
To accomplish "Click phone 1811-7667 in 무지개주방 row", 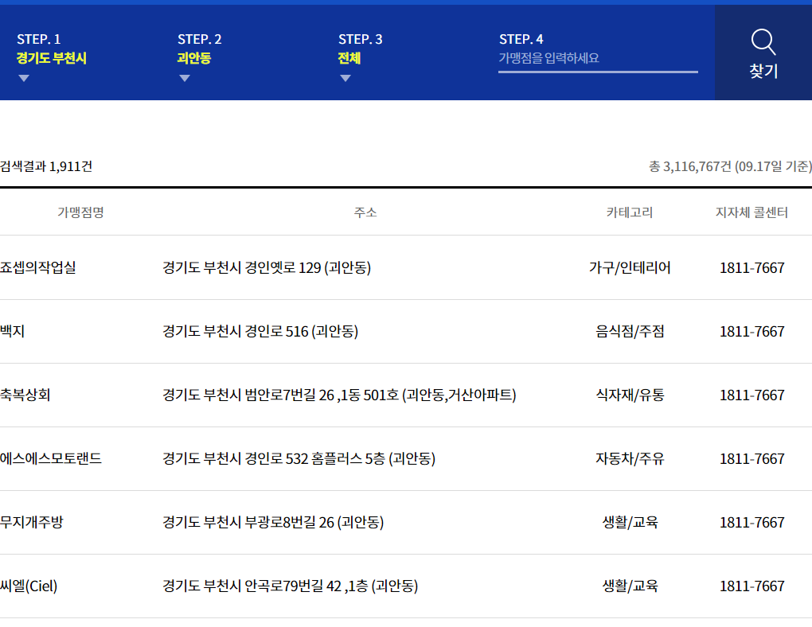I will point(752,523).
